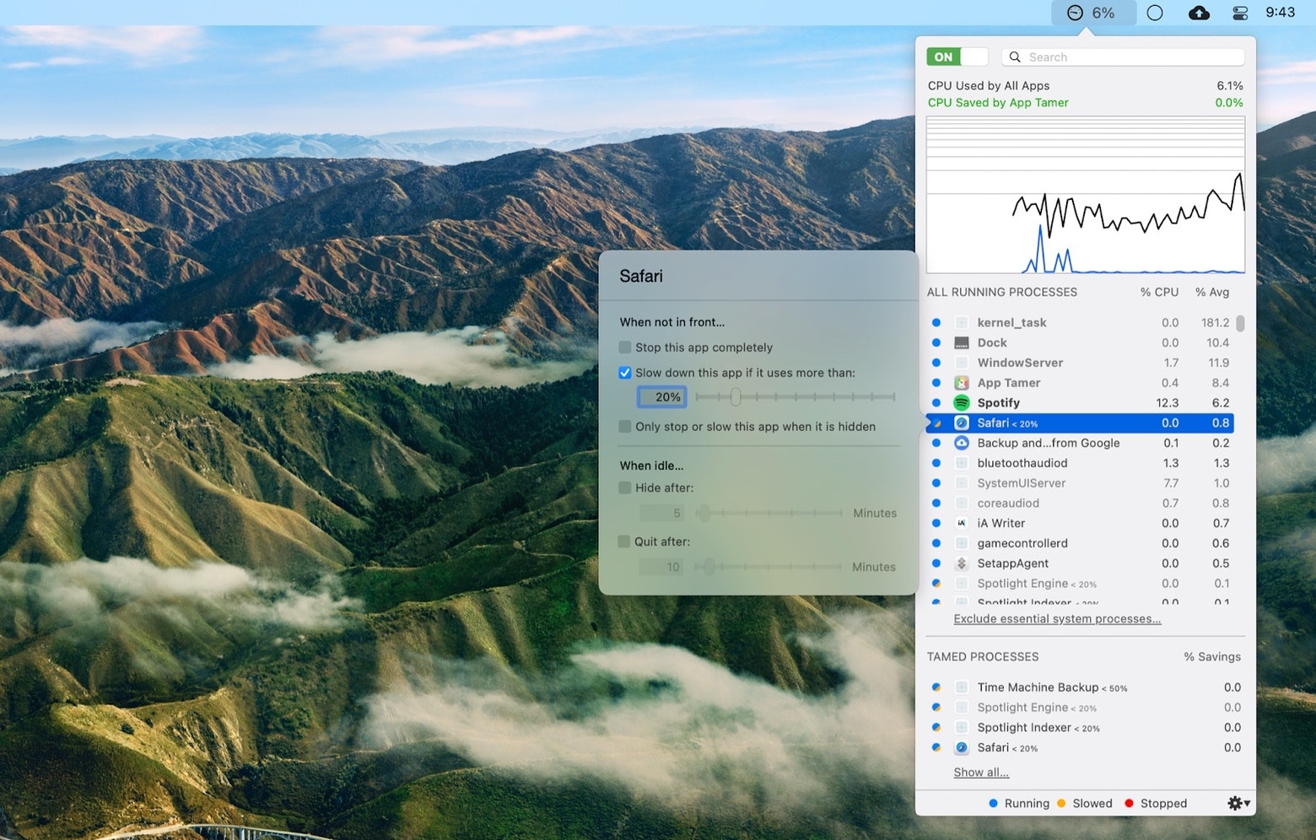Toggle the App Tamer ON switch
This screenshot has height=840, width=1316.
click(x=957, y=57)
